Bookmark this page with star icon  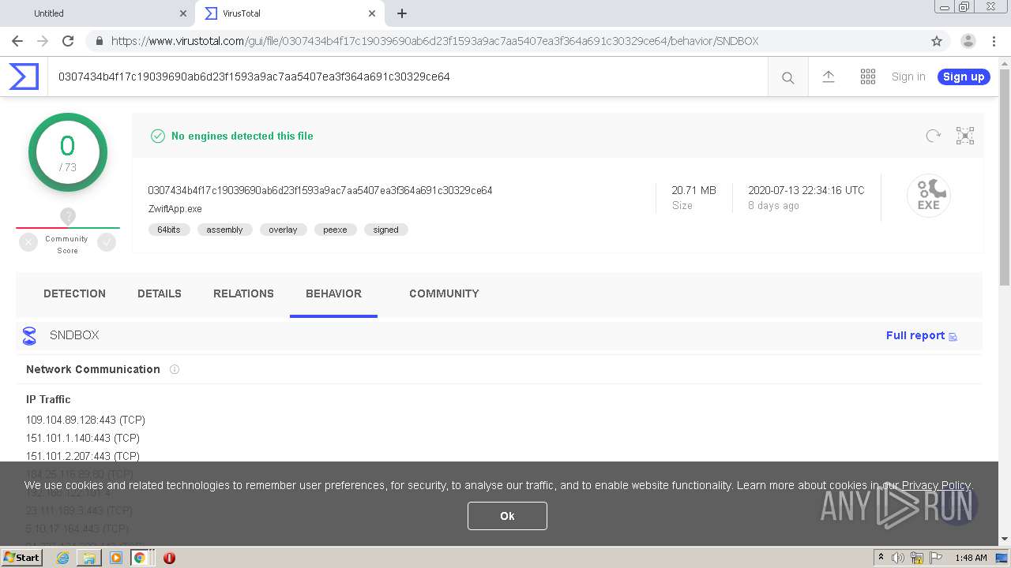pyautogui.click(x=937, y=41)
